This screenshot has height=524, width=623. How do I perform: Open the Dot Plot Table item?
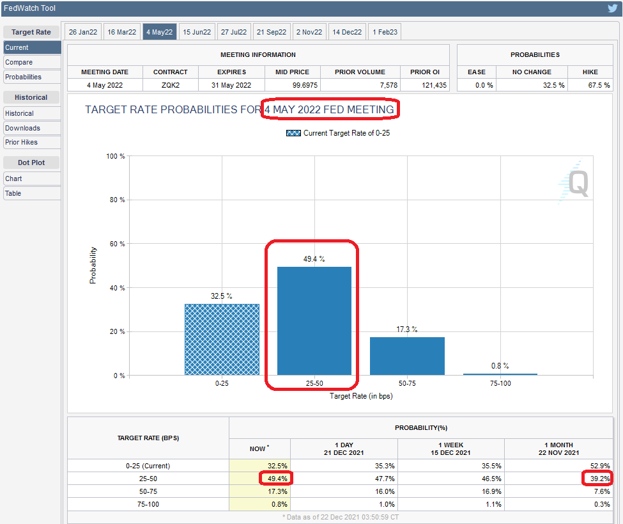32,193
